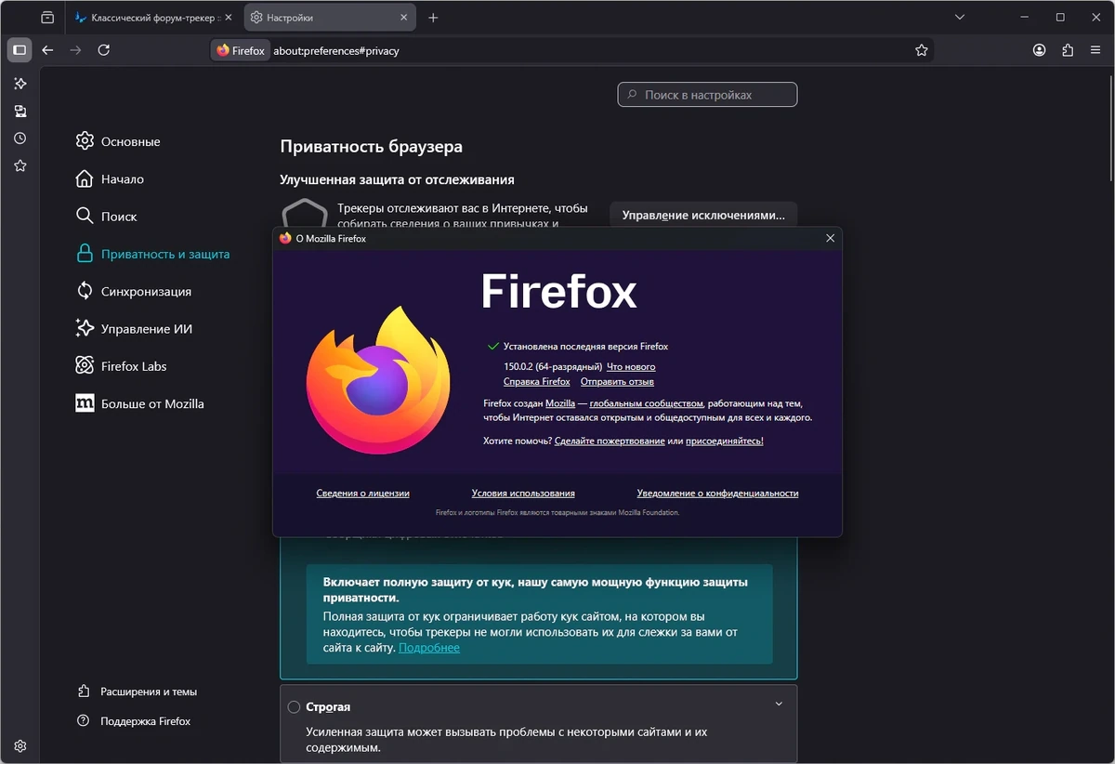Image resolution: width=1115 pixels, height=764 pixels.
Task: Open the AI chatbot sparkle sidebar icon
Action: [x=20, y=84]
